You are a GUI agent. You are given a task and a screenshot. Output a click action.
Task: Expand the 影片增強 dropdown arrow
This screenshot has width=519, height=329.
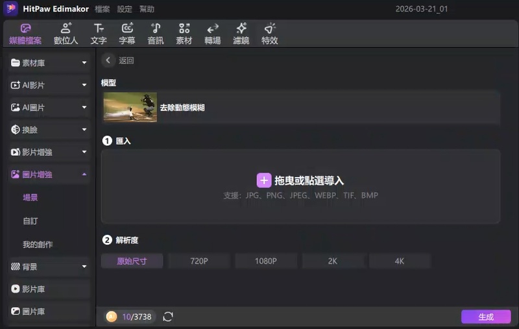(x=84, y=152)
